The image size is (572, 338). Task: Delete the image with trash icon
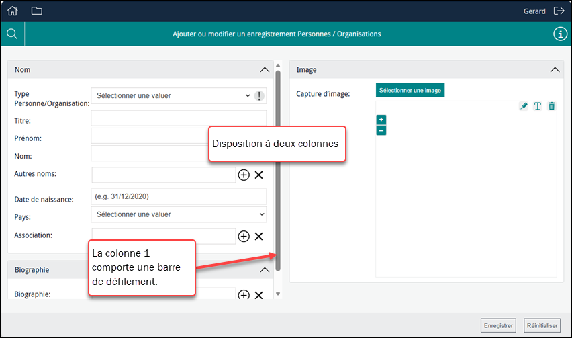click(x=552, y=106)
